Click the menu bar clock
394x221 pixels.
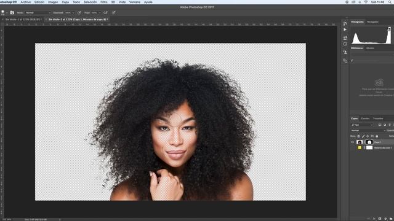pos(377,2)
